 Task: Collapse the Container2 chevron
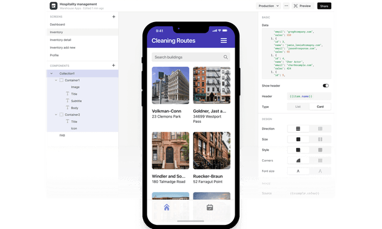click(x=56, y=114)
